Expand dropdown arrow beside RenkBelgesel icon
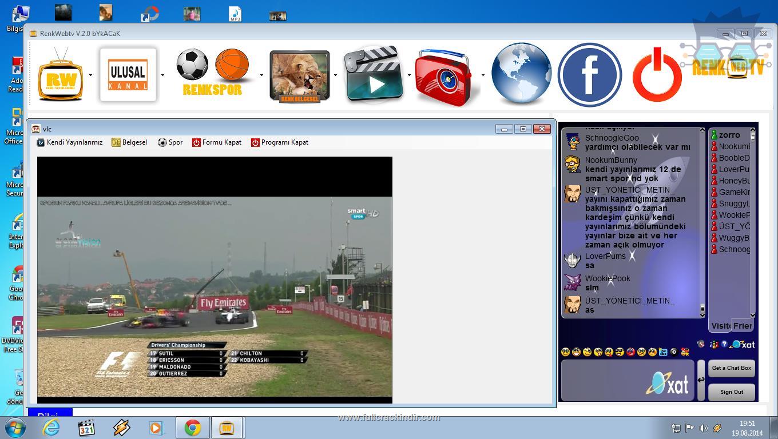 pyautogui.click(x=335, y=75)
